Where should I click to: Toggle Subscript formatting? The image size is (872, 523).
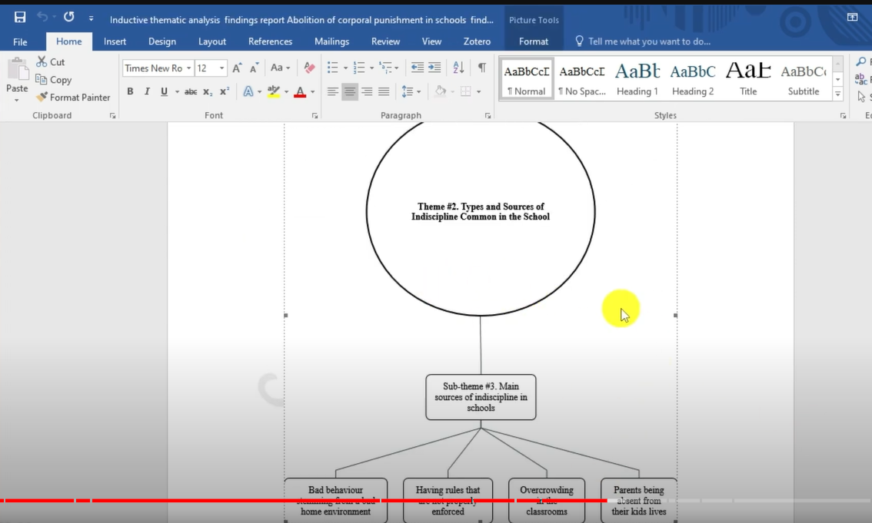[x=208, y=91]
